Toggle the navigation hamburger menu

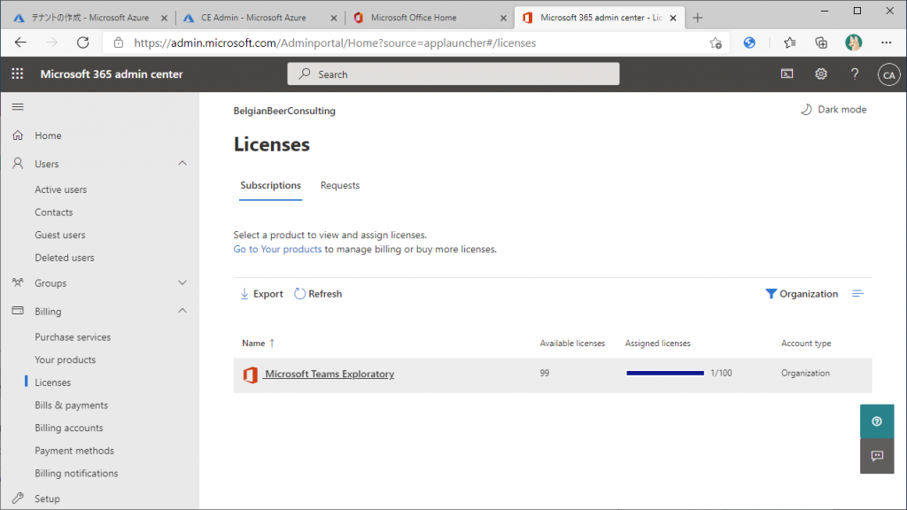pos(18,107)
